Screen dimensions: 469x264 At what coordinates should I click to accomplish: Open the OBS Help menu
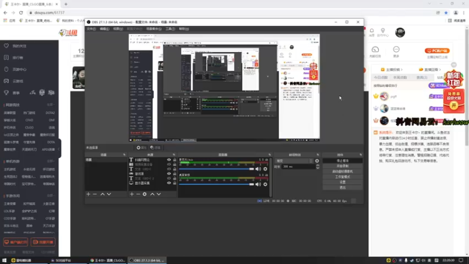[x=183, y=29]
